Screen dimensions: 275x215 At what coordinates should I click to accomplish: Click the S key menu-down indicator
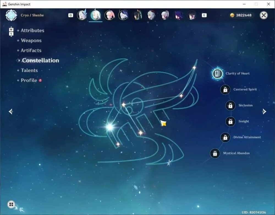pos(11,34)
